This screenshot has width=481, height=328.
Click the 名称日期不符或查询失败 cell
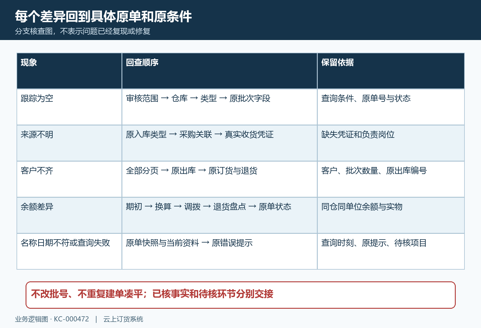(69, 252)
